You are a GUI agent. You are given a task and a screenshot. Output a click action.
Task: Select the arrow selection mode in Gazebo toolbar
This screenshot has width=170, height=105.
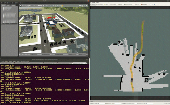(20, 6)
